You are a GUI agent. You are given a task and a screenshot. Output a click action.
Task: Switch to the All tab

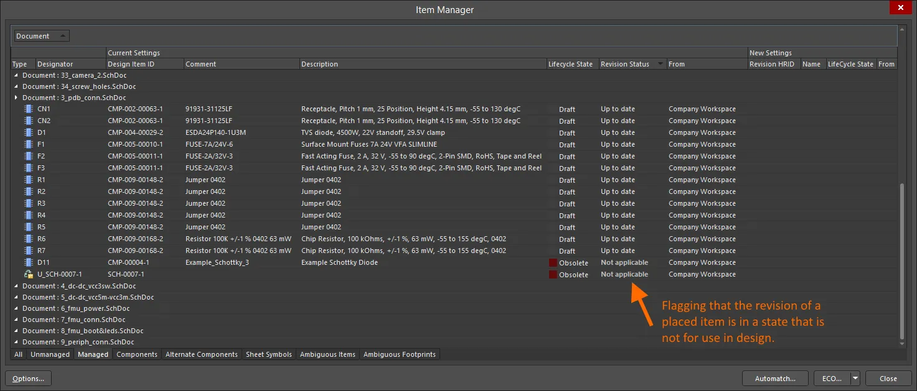coord(18,354)
